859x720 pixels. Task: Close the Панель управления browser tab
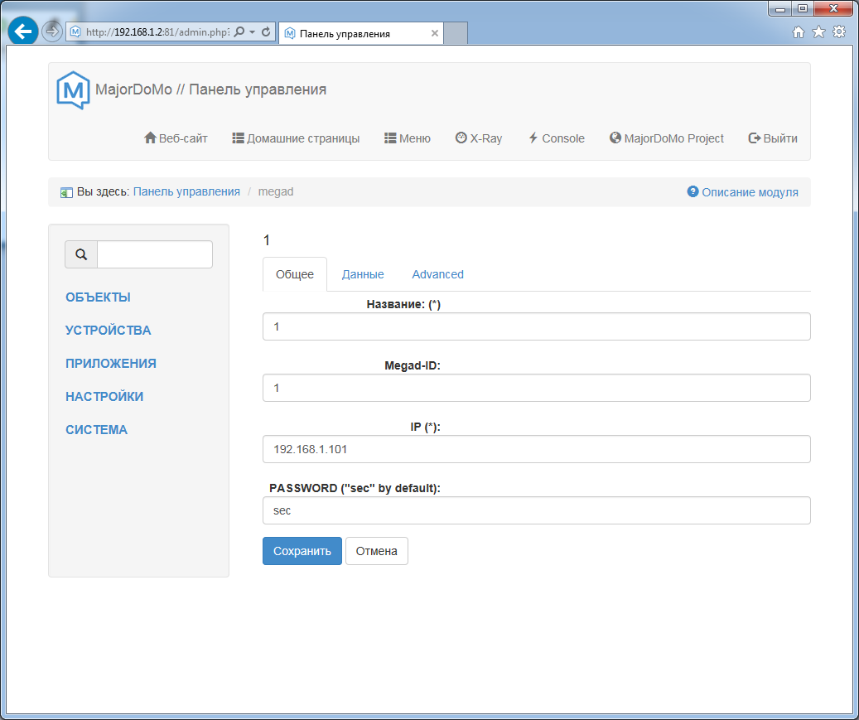(x=435, y=34)
